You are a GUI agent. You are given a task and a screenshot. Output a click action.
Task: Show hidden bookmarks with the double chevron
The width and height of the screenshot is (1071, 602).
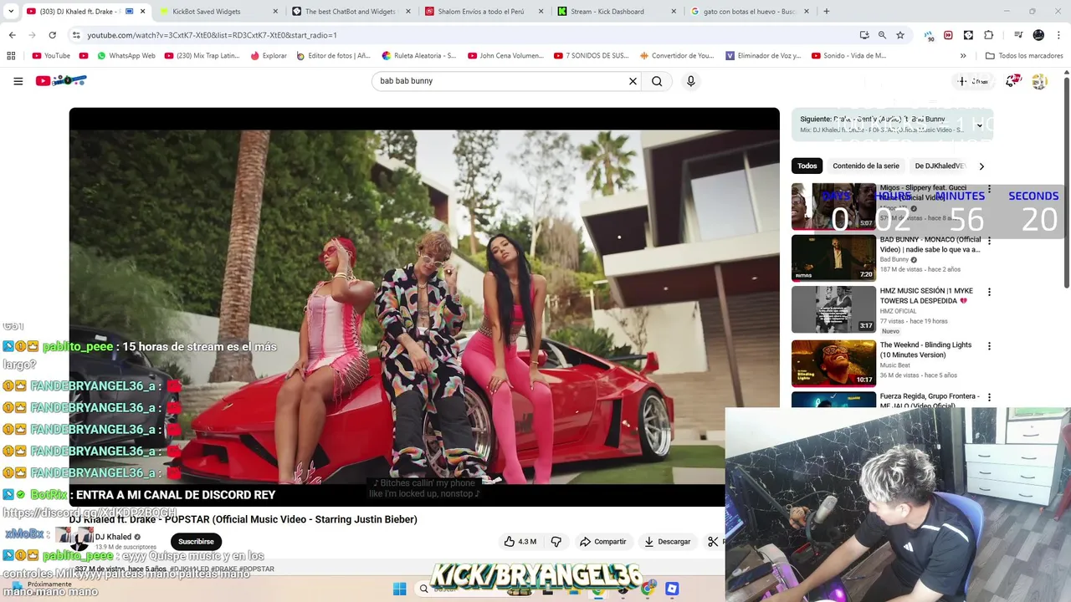click(x=963, y=56)
